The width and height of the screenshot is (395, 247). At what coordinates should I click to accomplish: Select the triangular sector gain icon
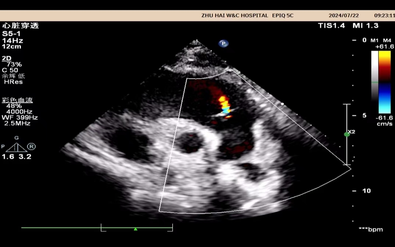click(x=16, y=147)
